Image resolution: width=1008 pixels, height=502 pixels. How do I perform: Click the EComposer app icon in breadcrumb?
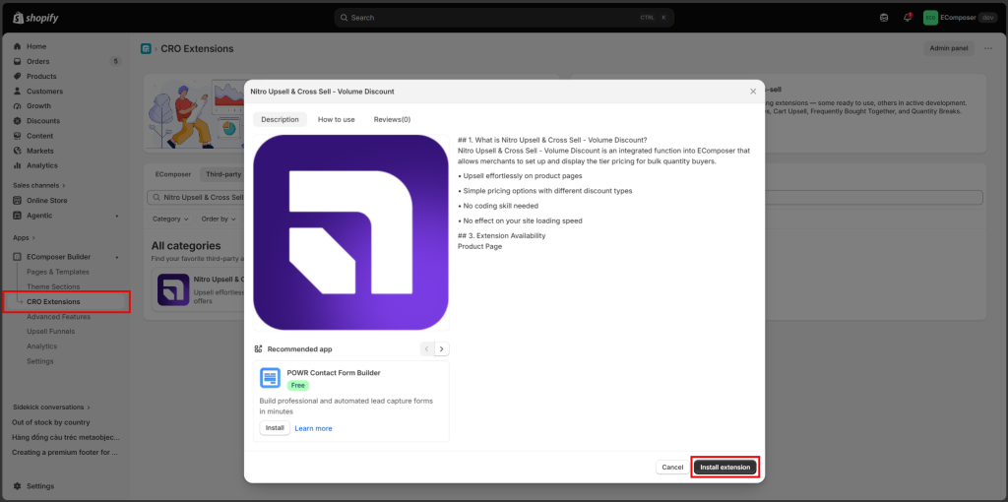pos(146,49)
